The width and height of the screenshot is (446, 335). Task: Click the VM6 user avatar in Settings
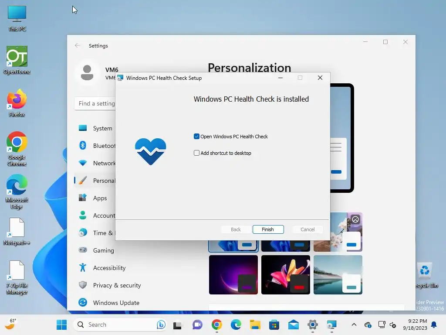click(87, 73)
